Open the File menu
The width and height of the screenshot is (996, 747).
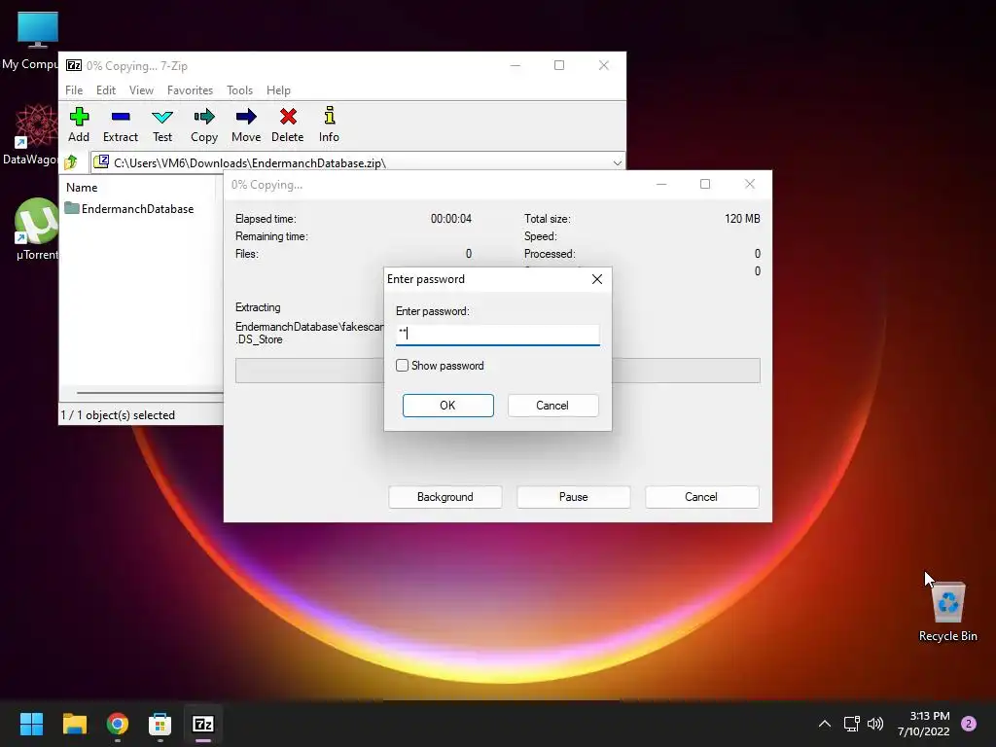pos(74,90)
